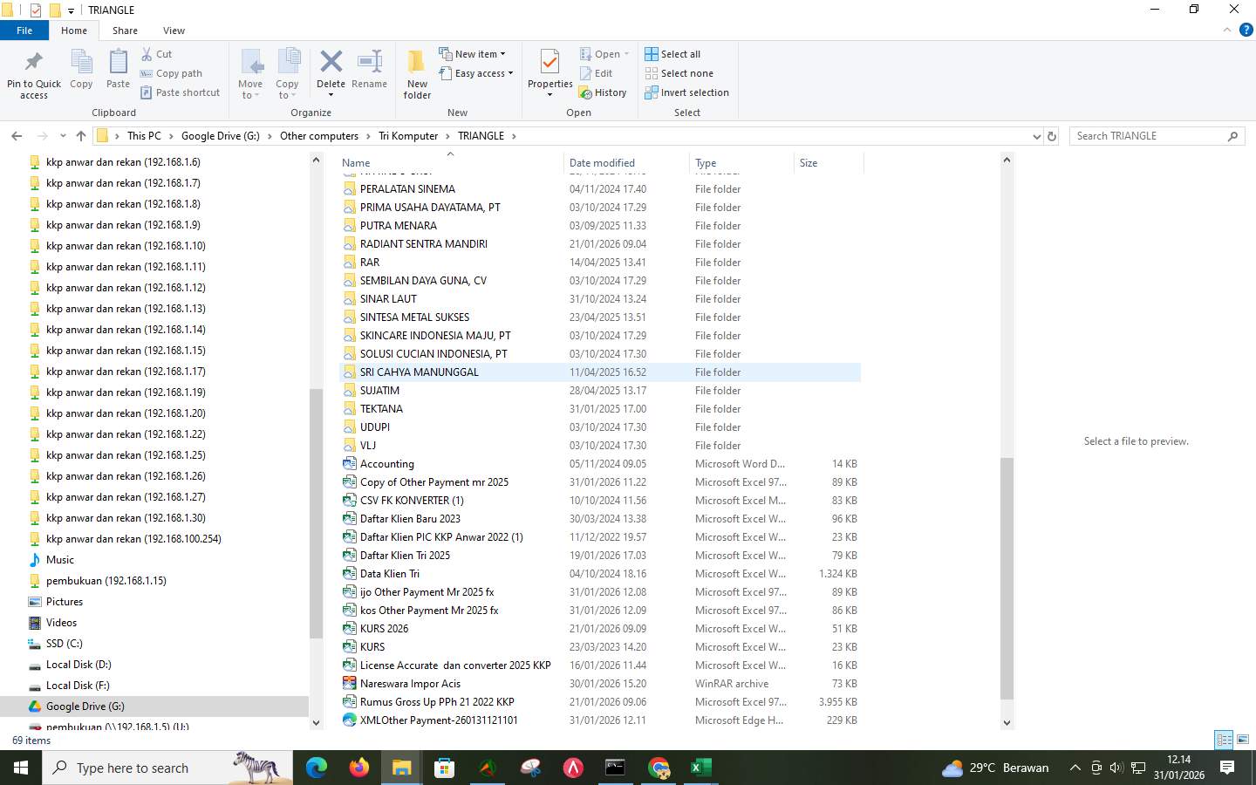Switch to the View ribbon tab
The height and width of the screenshot is (785, 1256).
[174, 30]
